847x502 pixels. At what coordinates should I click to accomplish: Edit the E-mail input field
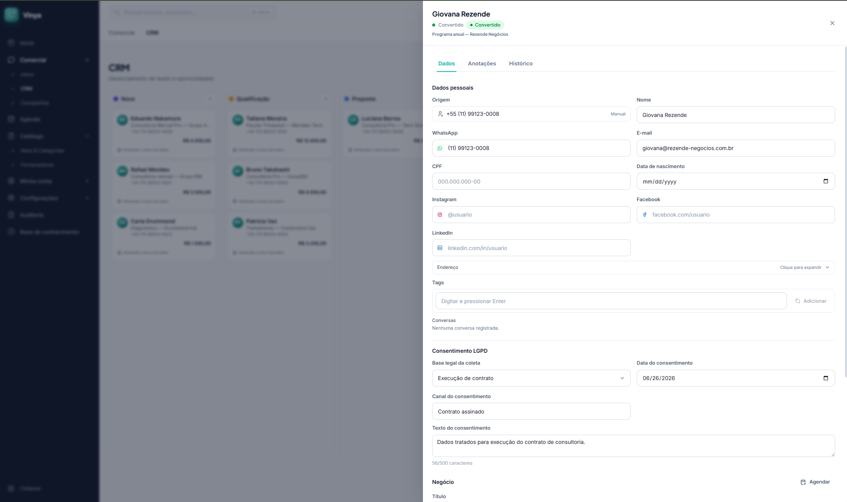point(735,148)
